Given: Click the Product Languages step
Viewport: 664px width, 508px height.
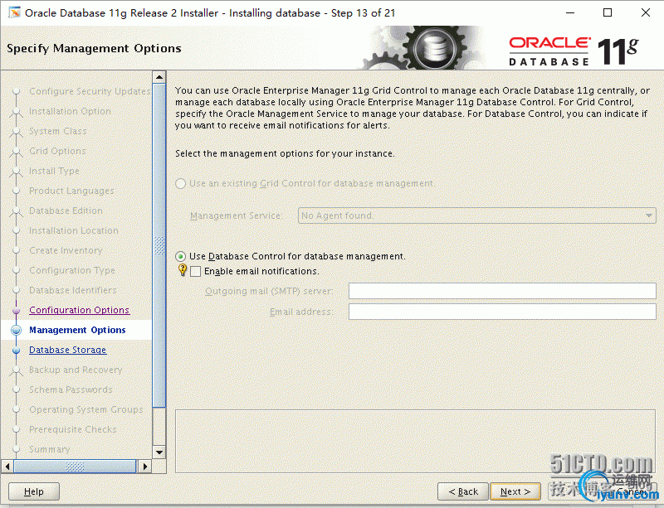Looking at the screenshot, I should pos(71,191).
